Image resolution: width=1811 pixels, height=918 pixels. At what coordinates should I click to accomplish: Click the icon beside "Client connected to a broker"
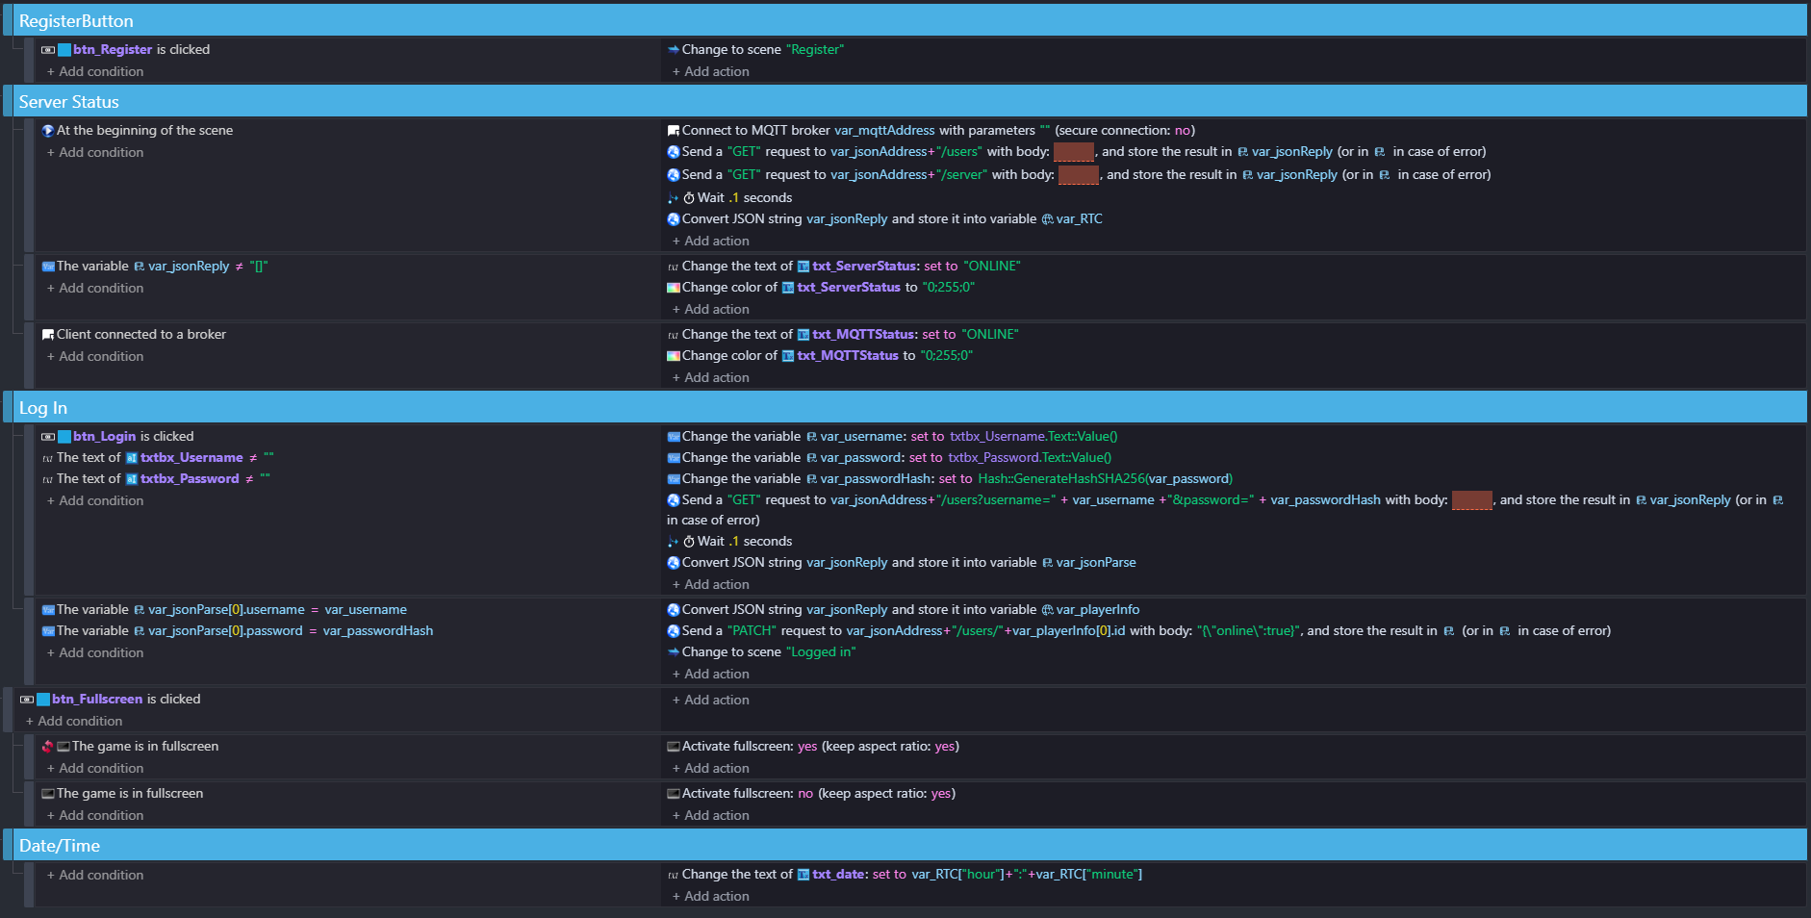pyautogui.click(x=48, y=335)
